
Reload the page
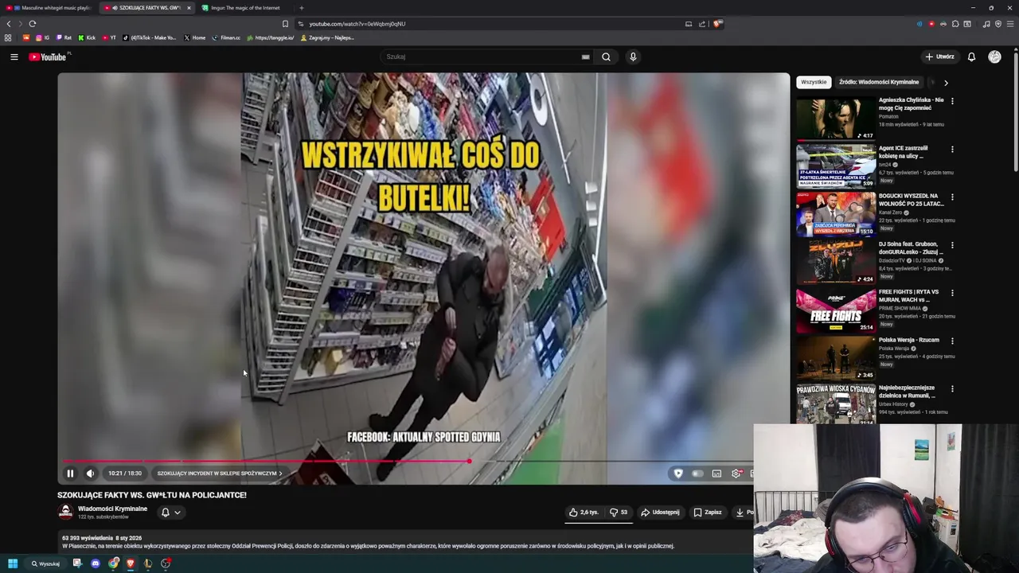coord(33,24)
